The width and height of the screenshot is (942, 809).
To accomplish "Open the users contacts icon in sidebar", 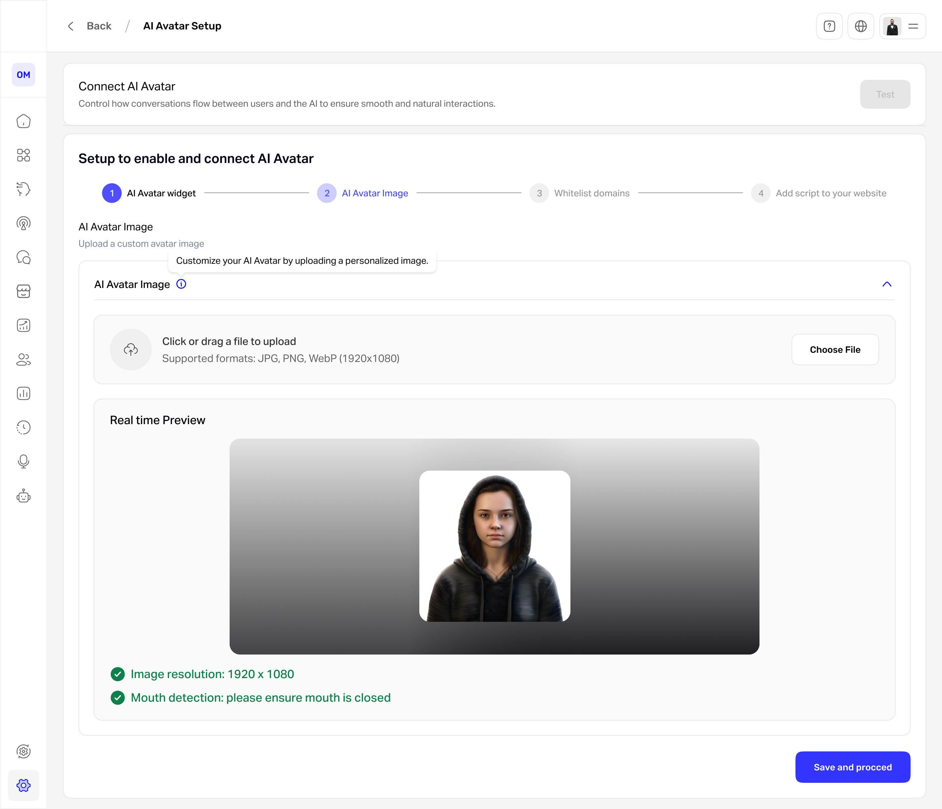I will click(x=24, y=359).
